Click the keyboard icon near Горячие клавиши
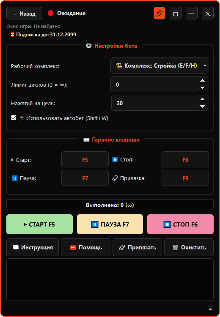This screenshot has width=220, height=317. pyautogui.click(x=86, y=140)
